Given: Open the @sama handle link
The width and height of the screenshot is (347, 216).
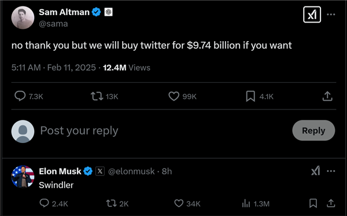Looking at the screenshot, I should pyautogui.click(x=53, y=24).
